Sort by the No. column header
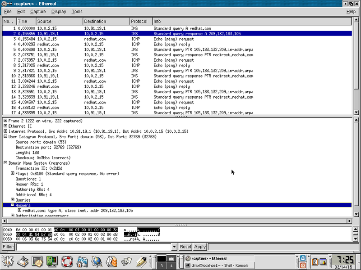 point(9,21)
